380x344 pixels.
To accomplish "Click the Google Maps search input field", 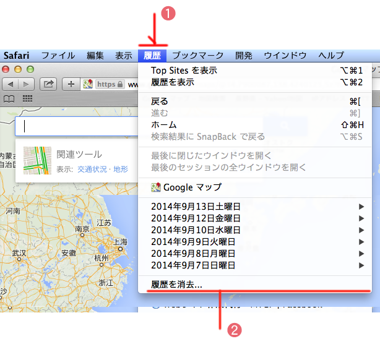I will tap(77, 126).
